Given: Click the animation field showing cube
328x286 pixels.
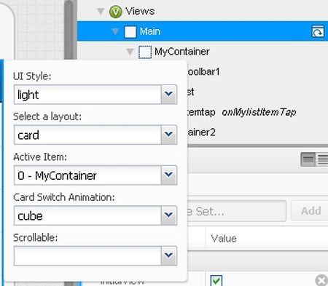Looking at the screenshot, I should (x=87, y=215).
